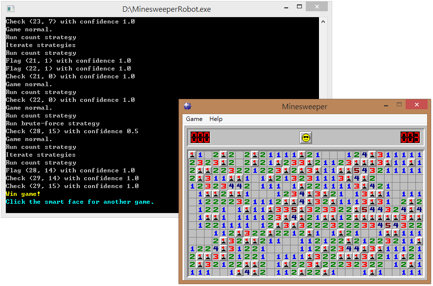
Task: Click the cell at the grid's top-right corner
Action: pyautogui.click(x=419, y=155)
